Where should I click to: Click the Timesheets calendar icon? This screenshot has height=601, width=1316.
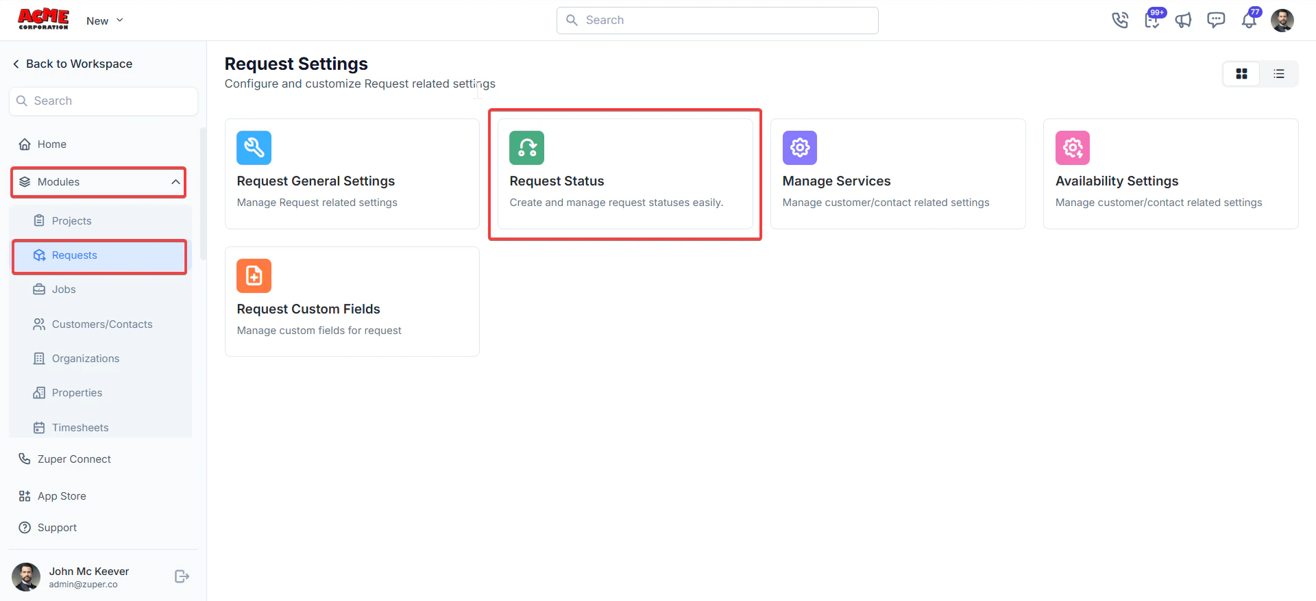coord(39,428)
